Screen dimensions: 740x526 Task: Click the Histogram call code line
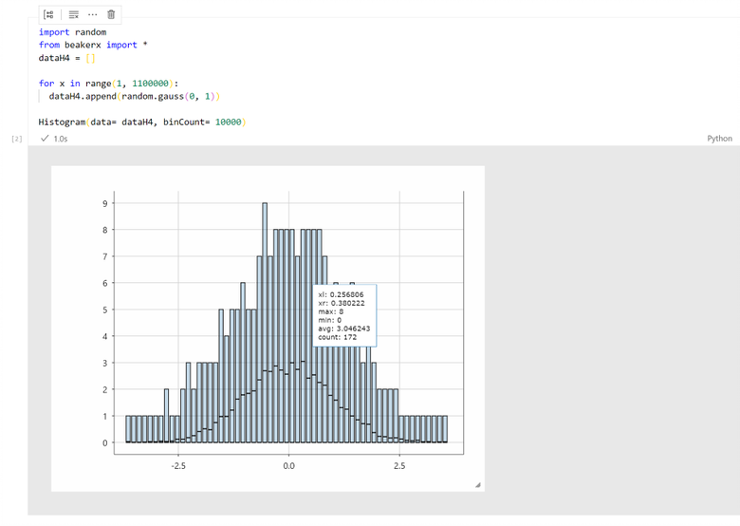point(142,122)
